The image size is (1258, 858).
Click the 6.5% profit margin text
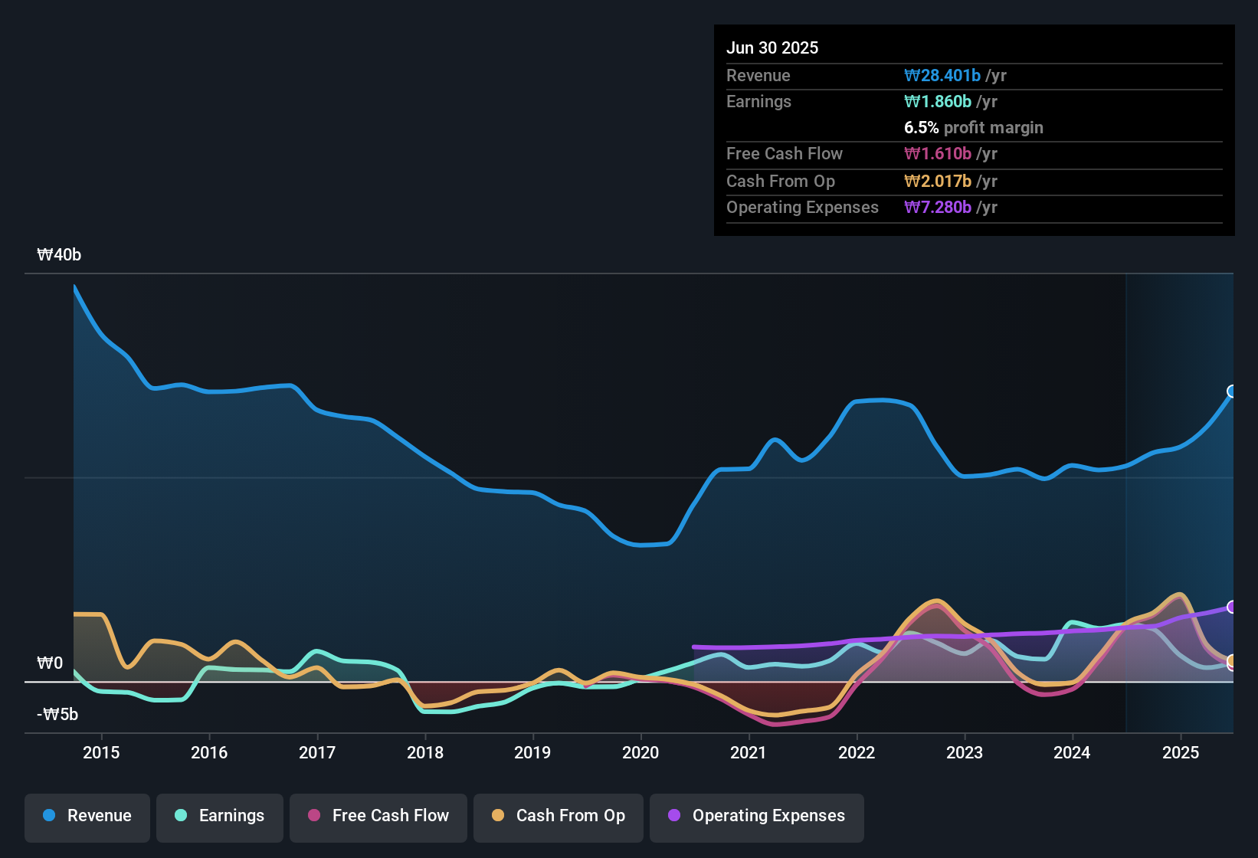[974, 127]
